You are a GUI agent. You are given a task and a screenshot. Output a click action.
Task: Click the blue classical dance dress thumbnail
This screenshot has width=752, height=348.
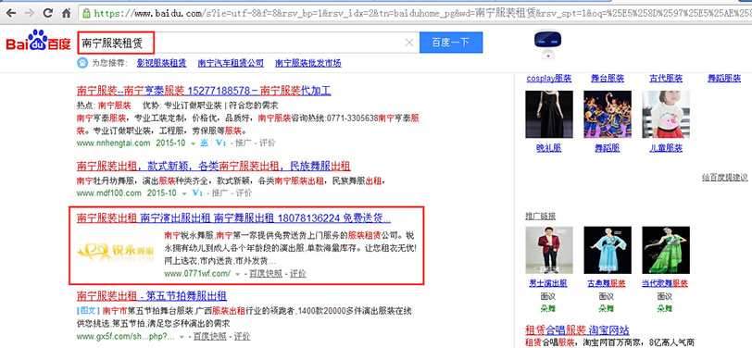tap(608, 250)
